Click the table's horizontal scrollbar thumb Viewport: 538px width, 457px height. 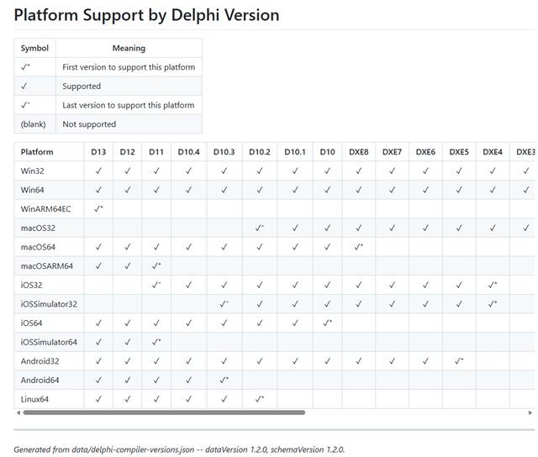point(164,412)
